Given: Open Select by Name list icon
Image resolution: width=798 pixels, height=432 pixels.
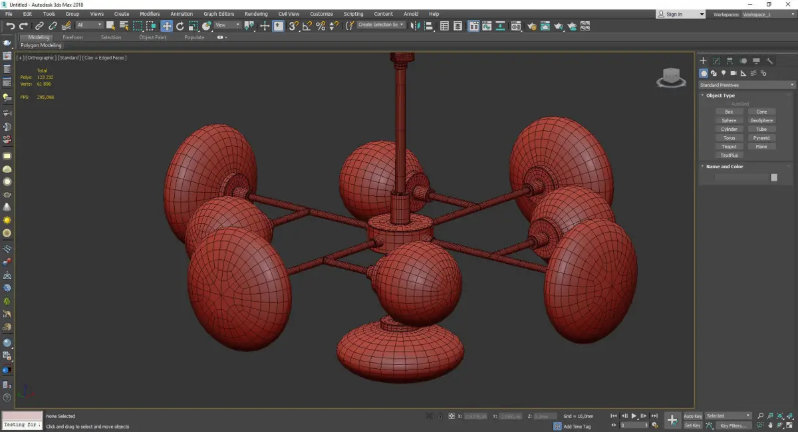Looking at the screenshot, I should (124, 26).
